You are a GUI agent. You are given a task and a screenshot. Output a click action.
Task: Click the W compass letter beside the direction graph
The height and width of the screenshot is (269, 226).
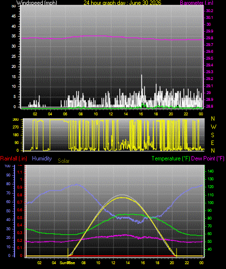coord(213,127)
